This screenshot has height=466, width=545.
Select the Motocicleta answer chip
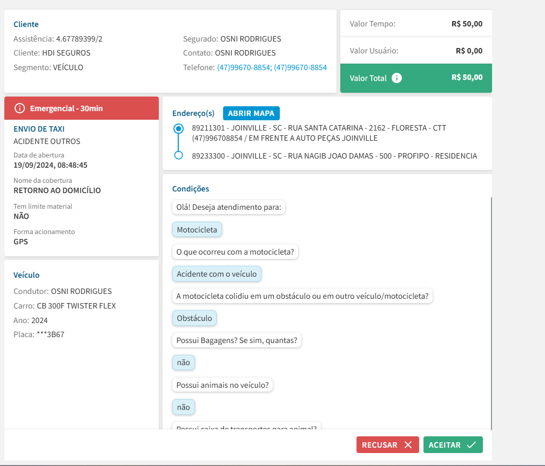click(x=197, y=230)
